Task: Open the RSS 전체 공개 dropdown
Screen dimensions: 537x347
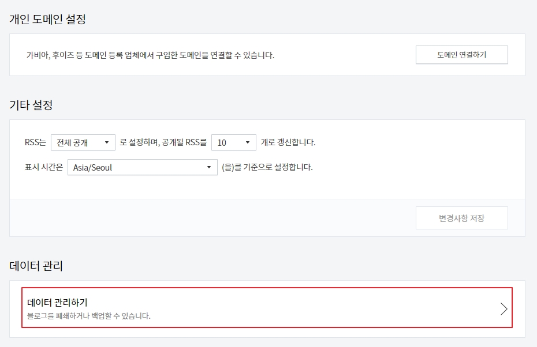Action: point(83,142)
